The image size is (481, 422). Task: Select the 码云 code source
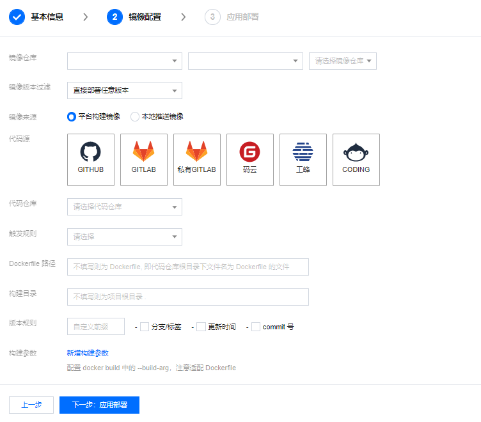tap(250, 160)
